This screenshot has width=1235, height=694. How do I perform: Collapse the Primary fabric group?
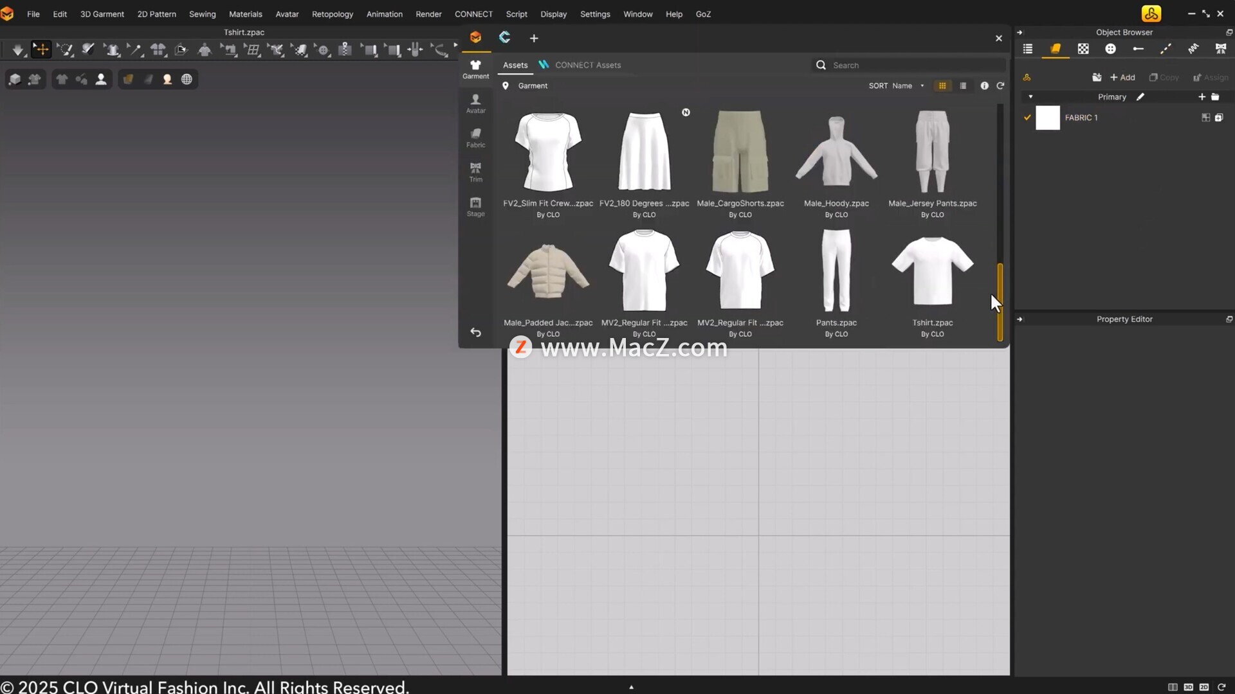1030,97
